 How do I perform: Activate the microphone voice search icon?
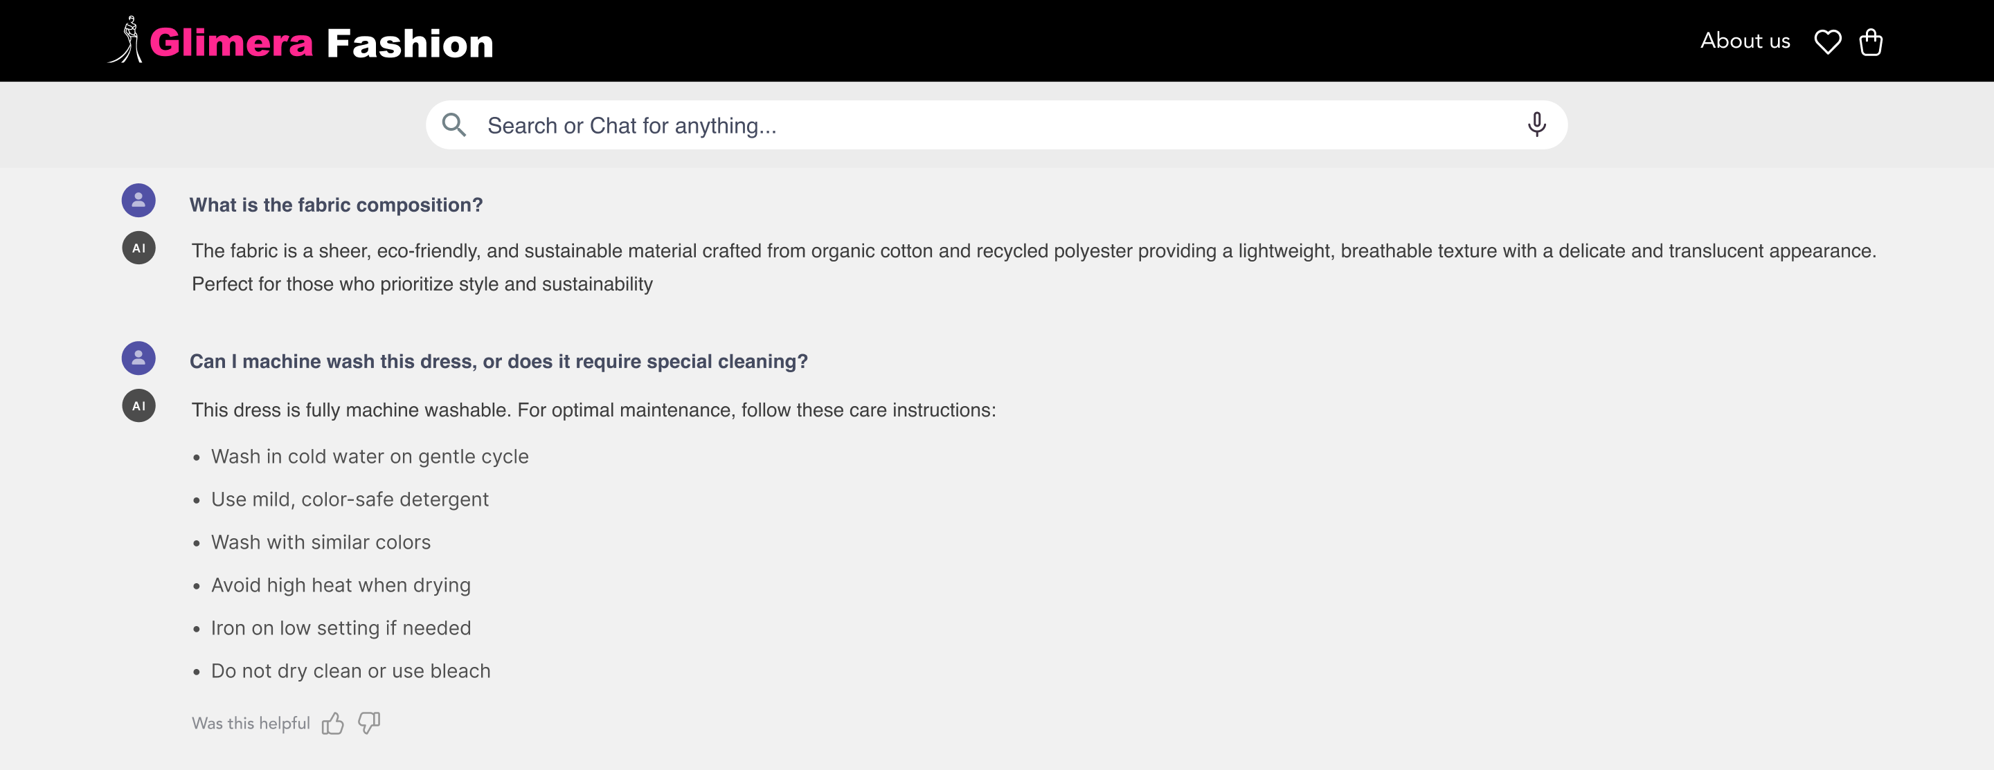[1536, 125]
